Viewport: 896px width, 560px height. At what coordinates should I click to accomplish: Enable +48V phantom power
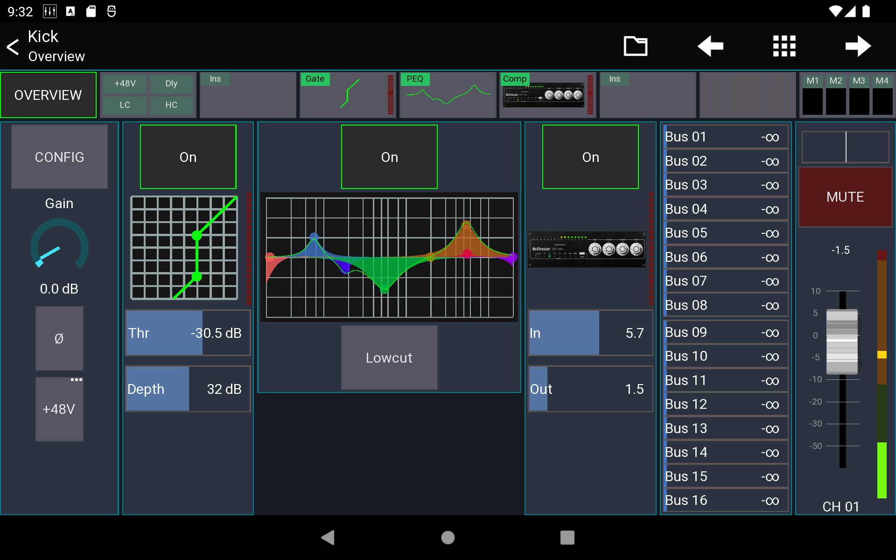pos(59,409)
